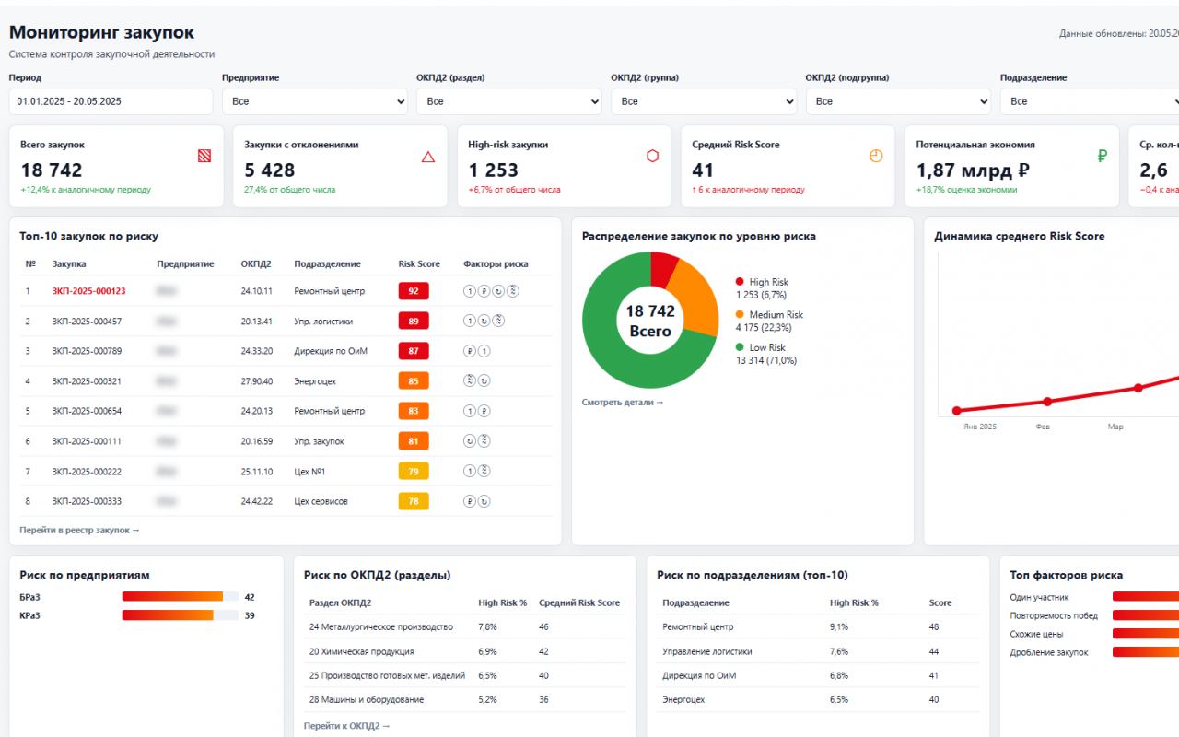1179x737 pixels.
Task: Click the Период date range field
Action: coord(111,101)
